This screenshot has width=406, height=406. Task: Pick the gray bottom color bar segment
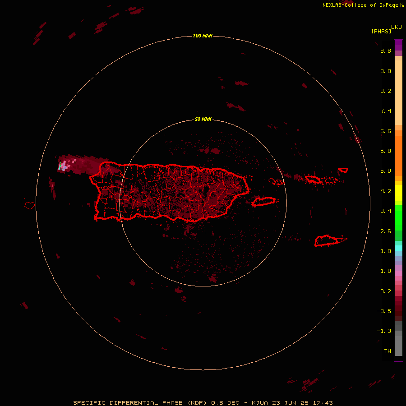coord(398,346)
